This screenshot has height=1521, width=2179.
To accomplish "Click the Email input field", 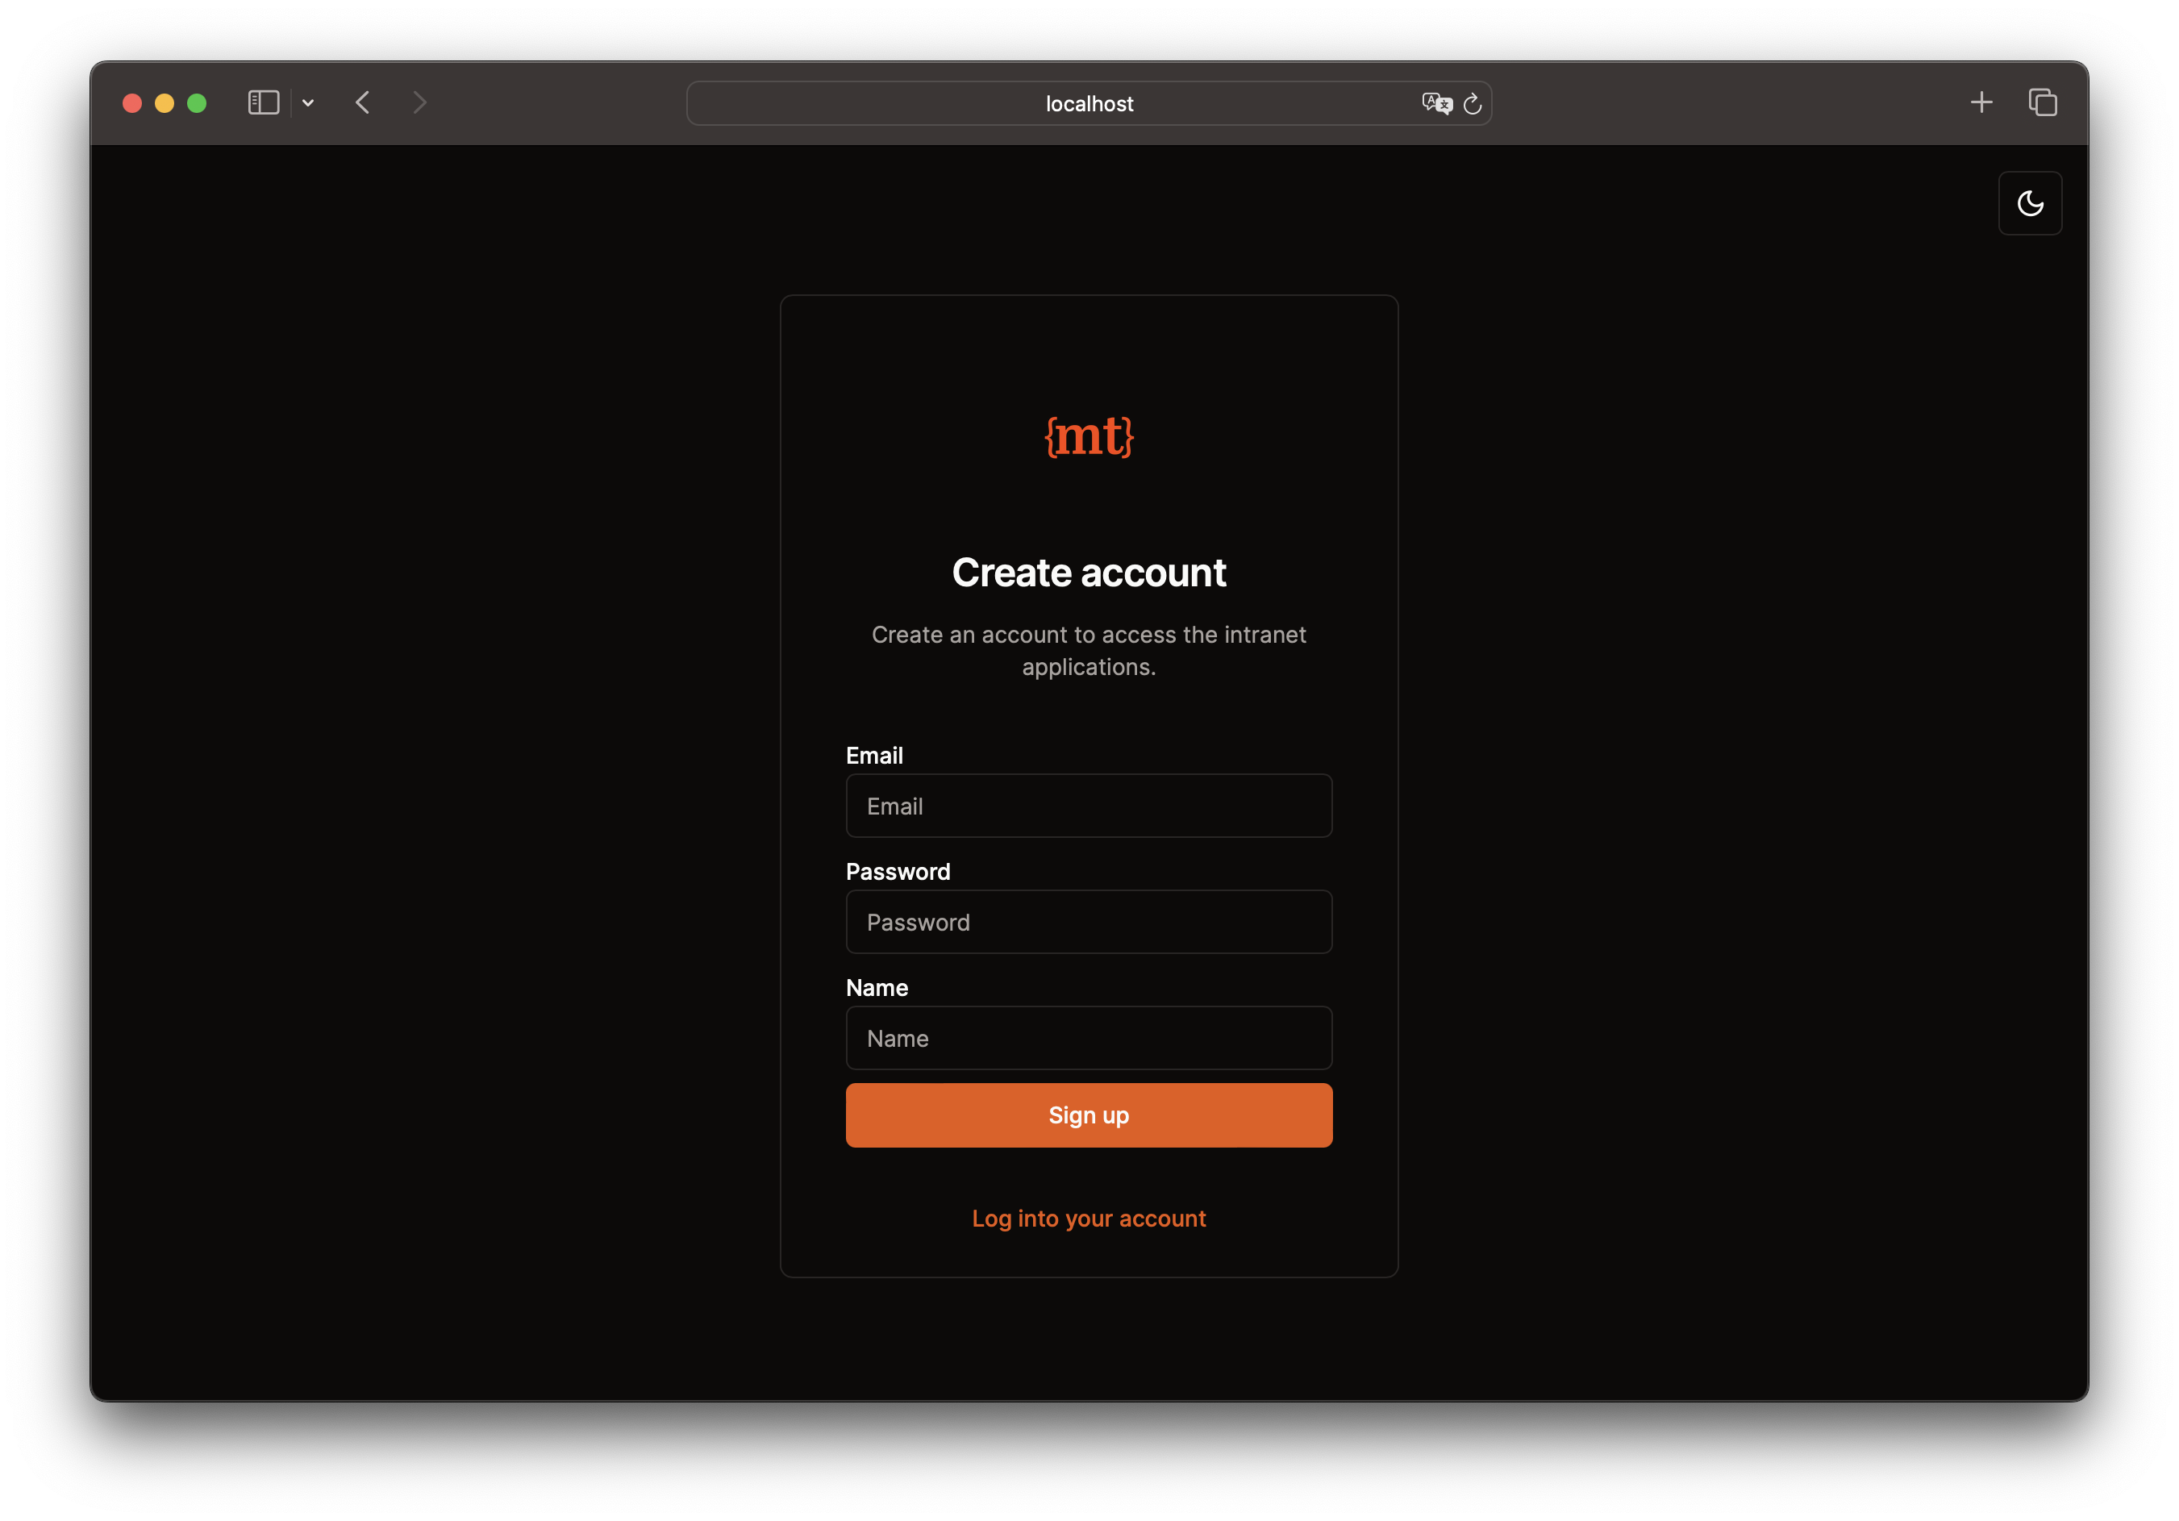I will pyautogui.click(x=1089, y=806).
